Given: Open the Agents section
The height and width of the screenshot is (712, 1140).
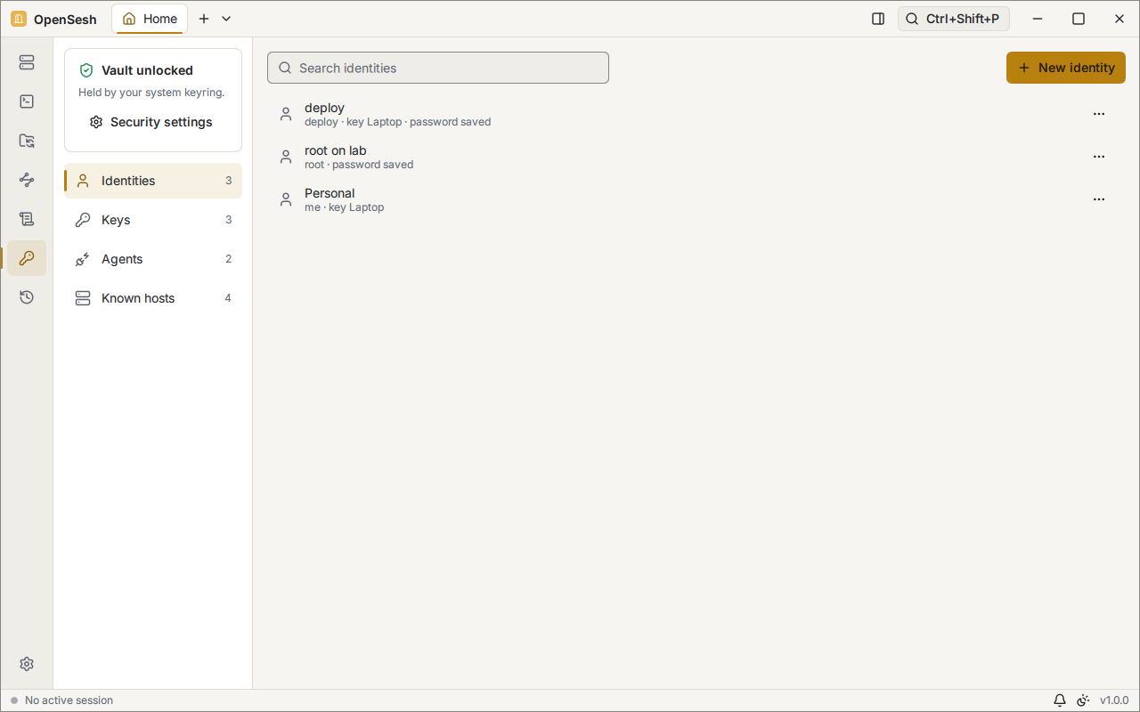Looking at the screenshot, I should pos(153,259).
